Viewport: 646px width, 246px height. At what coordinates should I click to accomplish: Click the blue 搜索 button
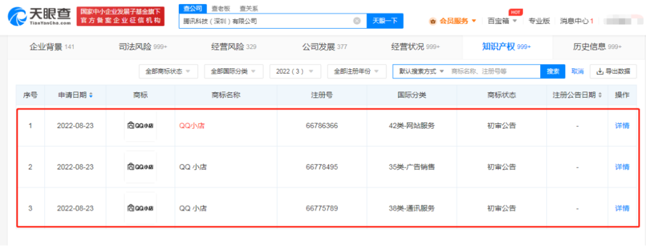pyautogui.click(x=553, y=71)
